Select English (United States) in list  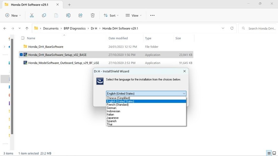(x=146, y=101)
